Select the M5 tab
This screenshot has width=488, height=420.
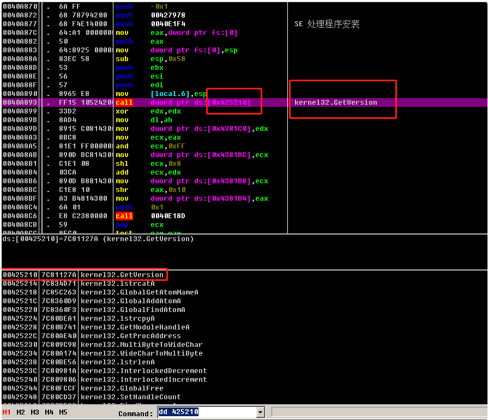tap(63, 412)
